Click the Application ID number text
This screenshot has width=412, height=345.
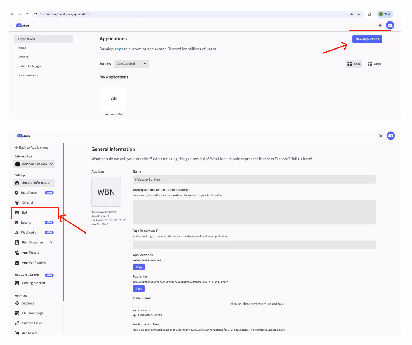[x=147, y=260]
